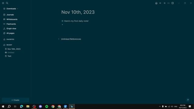Show hidden system tray icons
Viewport: 194px width, 109px height.
pos(160,107)
